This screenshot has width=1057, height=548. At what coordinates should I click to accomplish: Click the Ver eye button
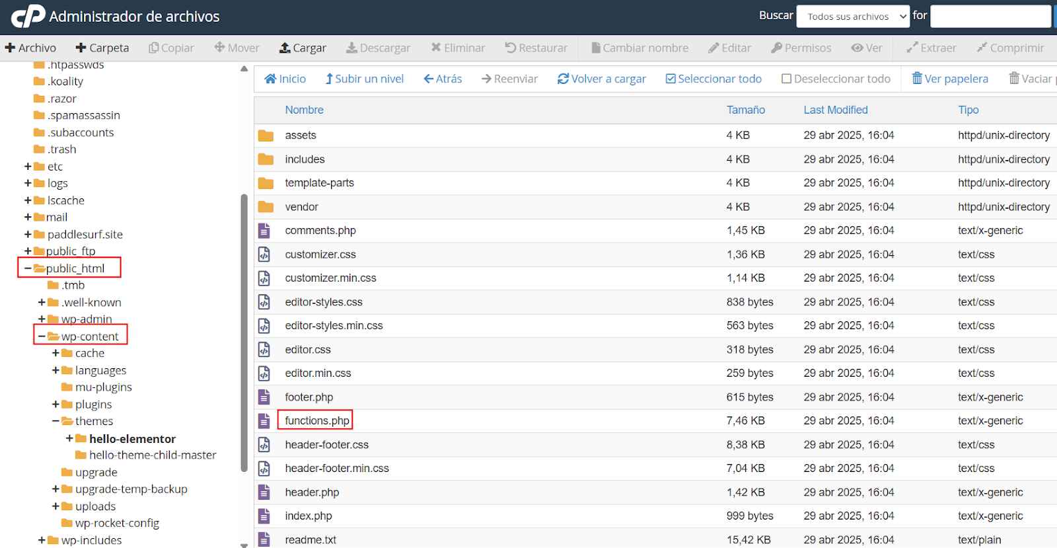pos(866,48)
